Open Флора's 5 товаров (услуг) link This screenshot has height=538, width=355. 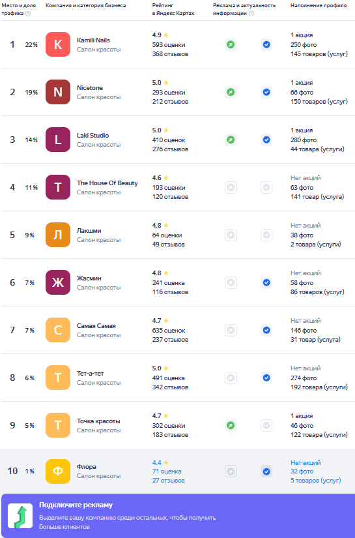[x=316, y=481]
